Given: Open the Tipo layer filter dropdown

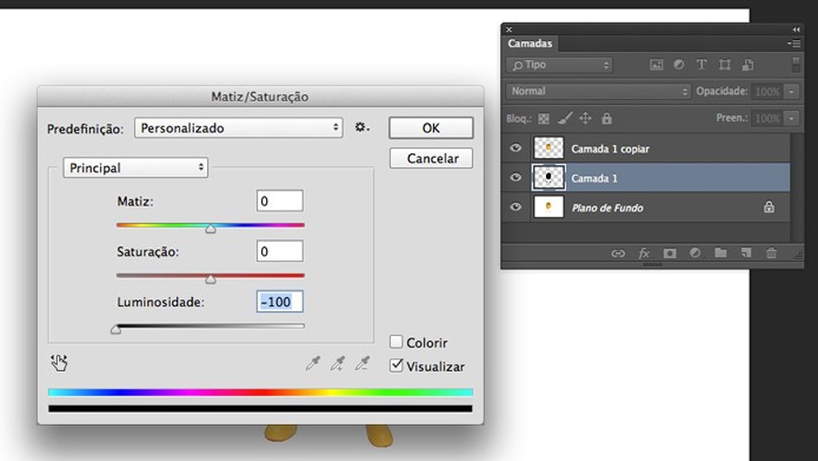Looking at the screenshot, I should coord(559,65).
